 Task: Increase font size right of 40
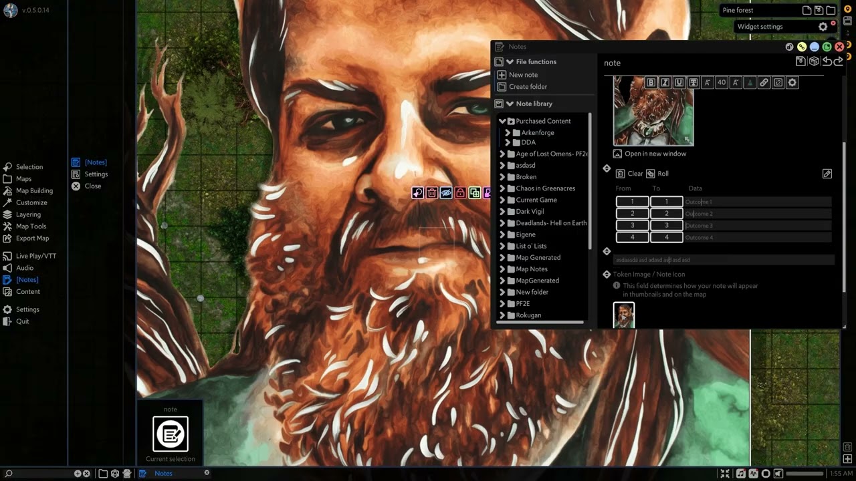pyautogui.click(x=736, y=82)
